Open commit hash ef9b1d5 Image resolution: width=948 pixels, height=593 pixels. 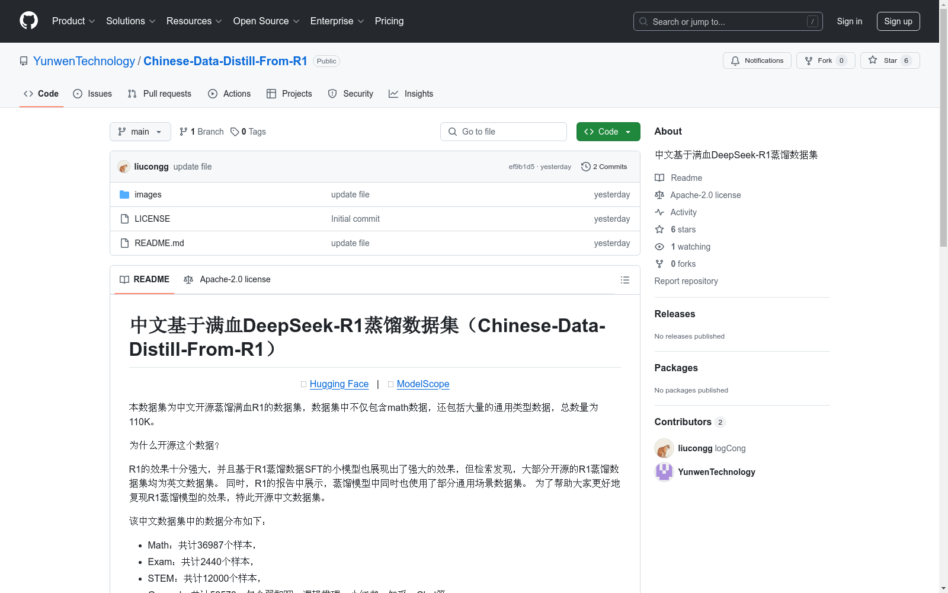[521, 167]
